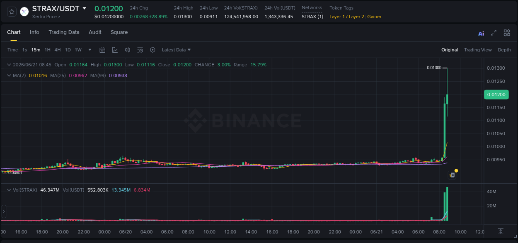The image size is (518, 243).
Task: Switch to the Info tab
Action: coord(34,32)
